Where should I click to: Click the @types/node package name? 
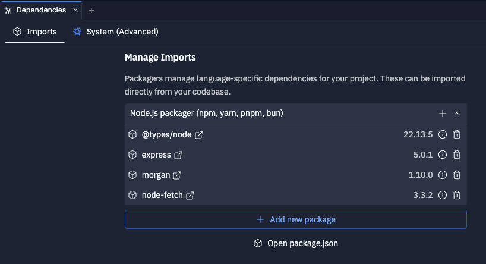[x=166, y=134]
